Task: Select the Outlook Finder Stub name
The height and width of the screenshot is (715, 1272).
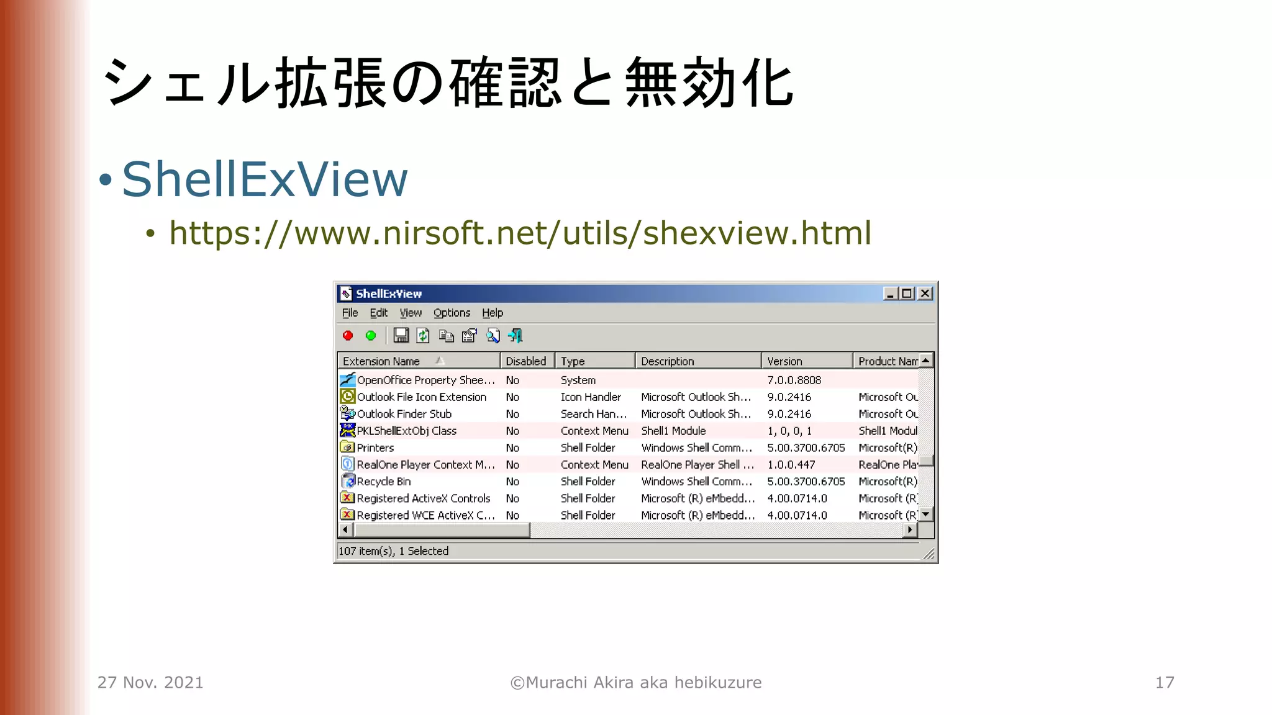Action: [x=404, y=413]
